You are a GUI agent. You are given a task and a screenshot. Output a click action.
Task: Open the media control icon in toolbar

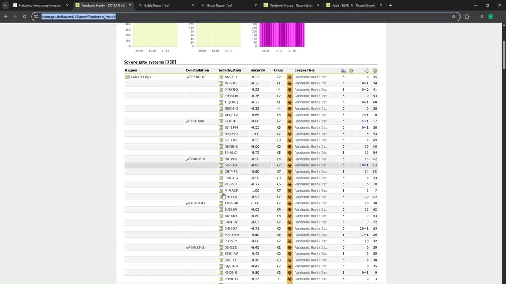(481, 17)
